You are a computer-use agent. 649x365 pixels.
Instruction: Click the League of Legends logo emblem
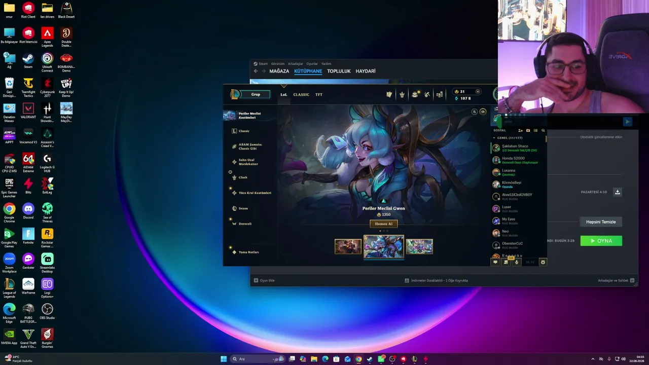pyautogui.click(x=235, y=94)
